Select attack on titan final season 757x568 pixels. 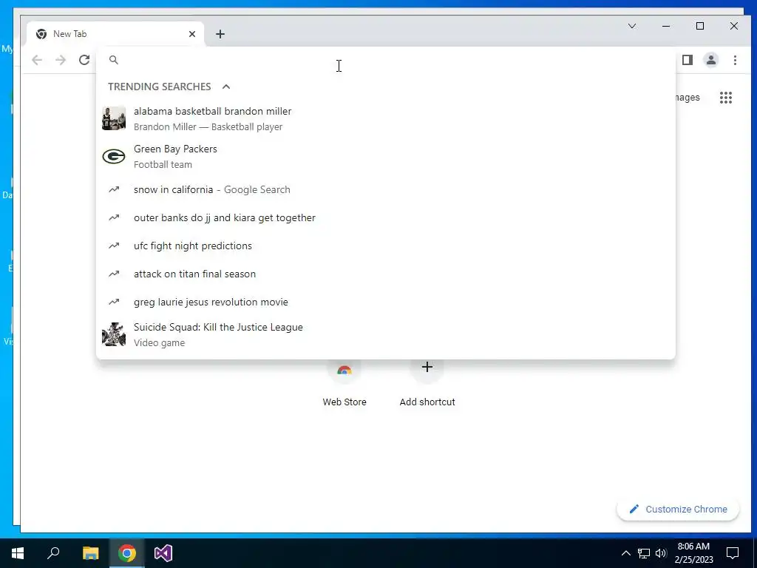(x=386, y=274)
